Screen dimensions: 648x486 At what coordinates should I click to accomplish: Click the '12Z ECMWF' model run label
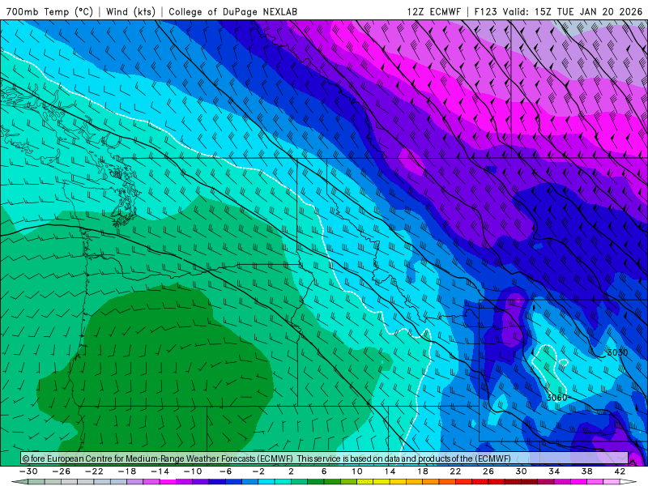[433, 11]
